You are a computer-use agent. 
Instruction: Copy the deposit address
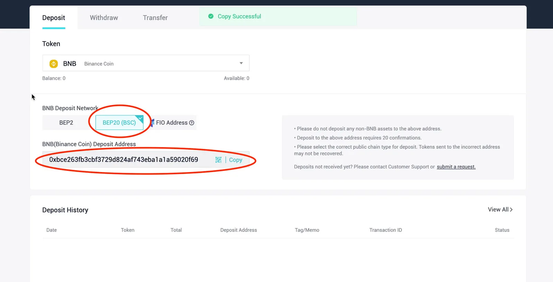[236, 160]
